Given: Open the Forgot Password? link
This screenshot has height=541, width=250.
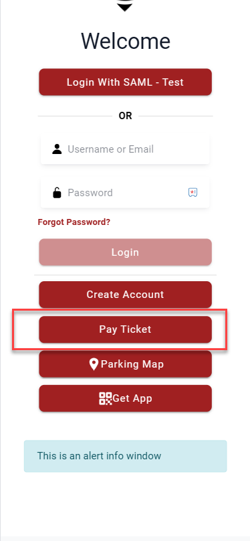Looking at the screenshot, I should click(74, 222).
